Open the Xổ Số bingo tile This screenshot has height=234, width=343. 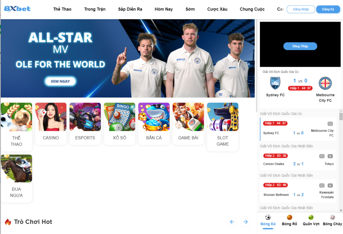tap(120, 124)
